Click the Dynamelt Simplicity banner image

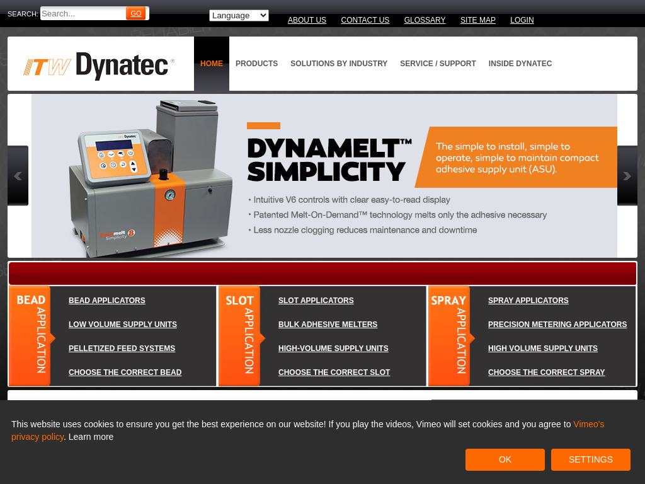click(324, 176)
